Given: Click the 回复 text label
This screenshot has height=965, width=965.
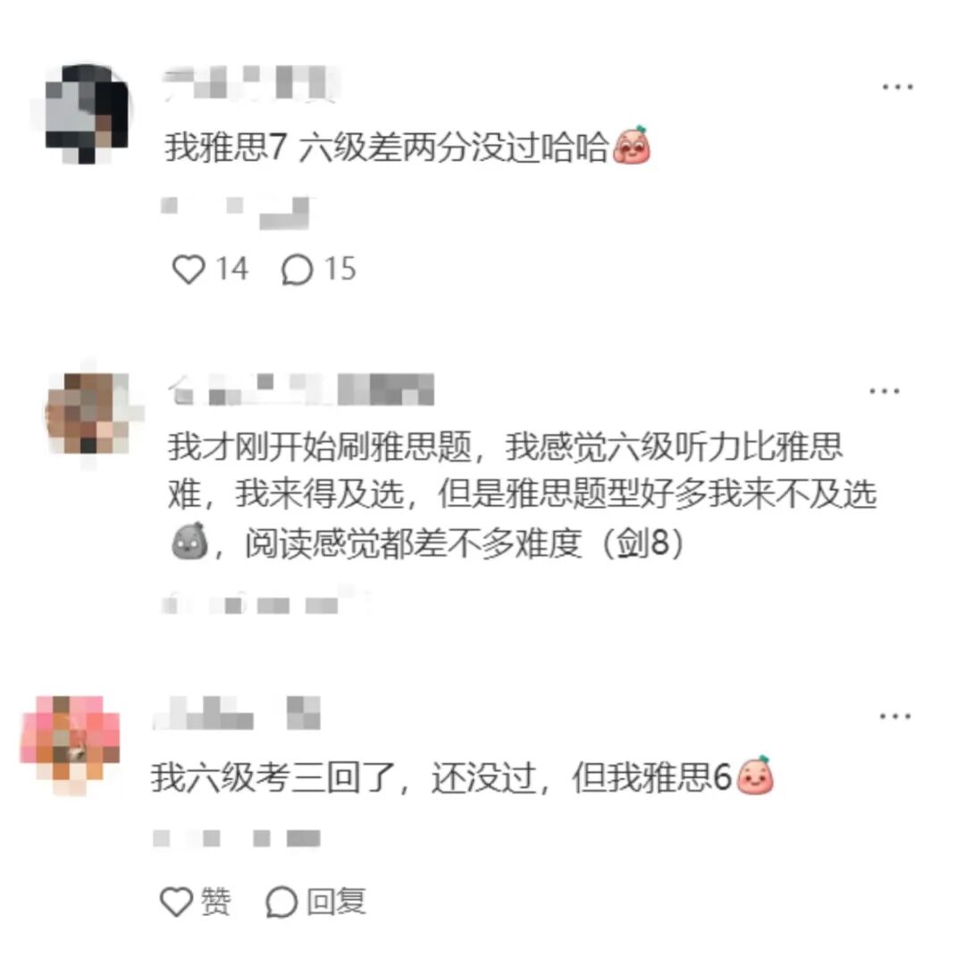Looking at the screenshot, I should tap(336, 902).
